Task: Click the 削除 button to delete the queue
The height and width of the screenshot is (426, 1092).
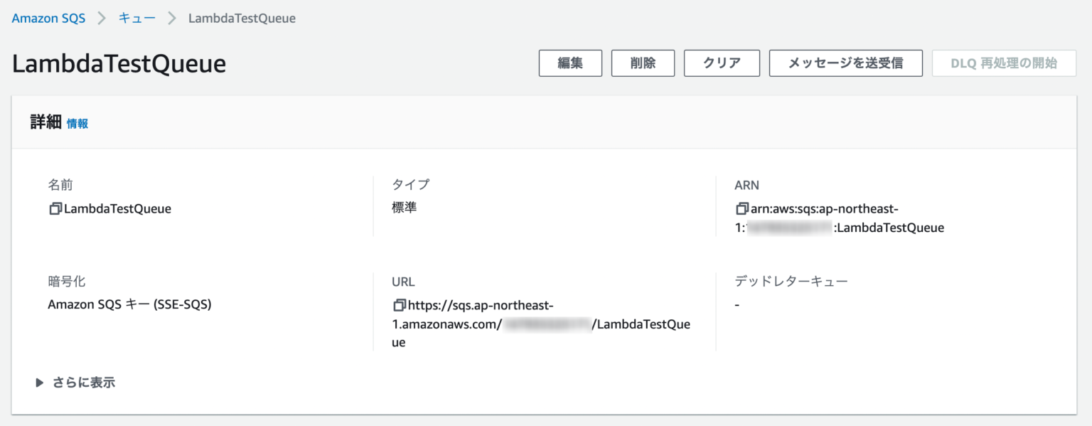Action: point(643,63)
